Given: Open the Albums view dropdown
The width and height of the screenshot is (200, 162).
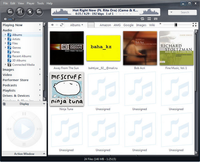Looking at the screenshot, I should (x=77, y=25).
